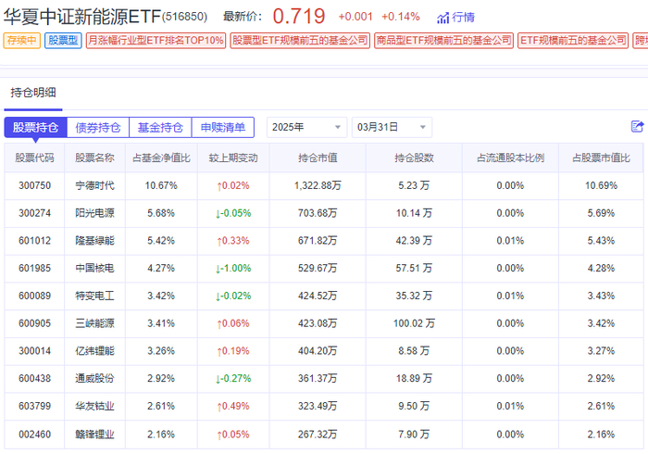Image resolution: width=648 pixels, height=454 pixels.
Task: Click the 持仓市值 column header
Action: coord(318,158)
